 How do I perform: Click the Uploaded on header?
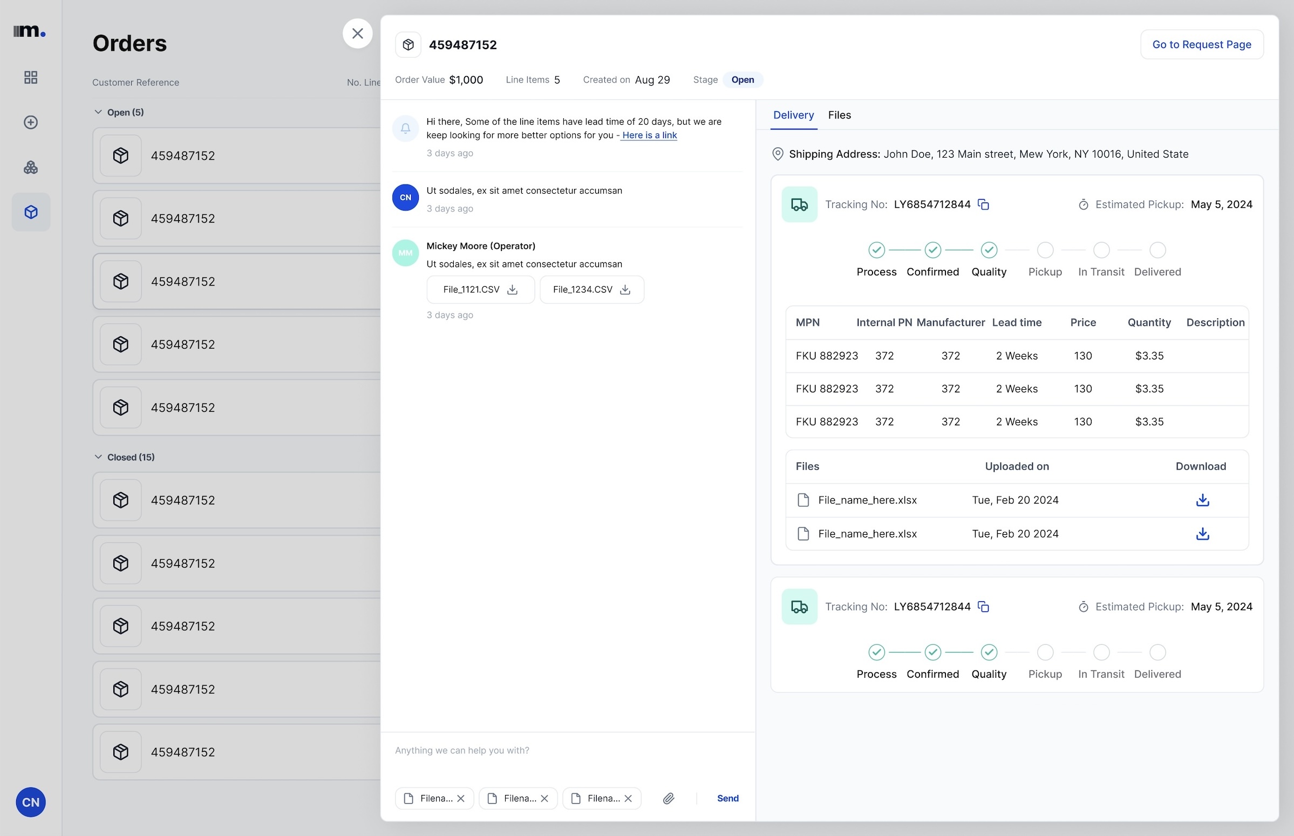point(1017,466)
